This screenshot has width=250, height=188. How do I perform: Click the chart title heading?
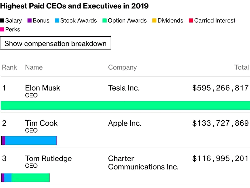(75, 6)
